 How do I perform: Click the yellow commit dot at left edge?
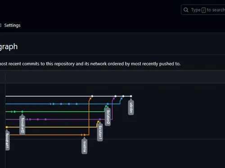[x=7, y=127]
